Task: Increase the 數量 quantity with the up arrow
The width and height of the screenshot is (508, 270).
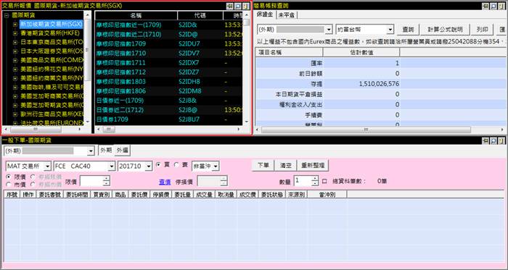Action: [314, 179]
